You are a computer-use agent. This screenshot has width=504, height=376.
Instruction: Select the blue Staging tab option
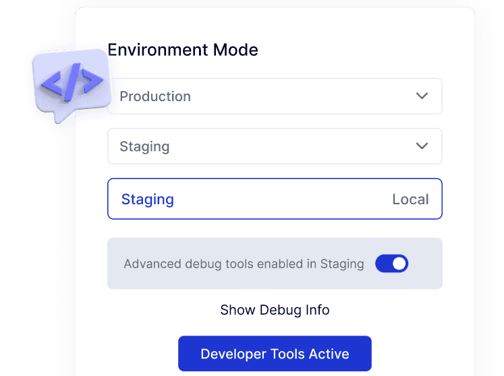(148, 199)
